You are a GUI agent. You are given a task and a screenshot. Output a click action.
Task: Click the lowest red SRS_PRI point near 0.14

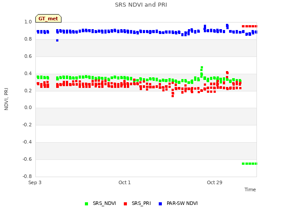click(x=173, y=96)
